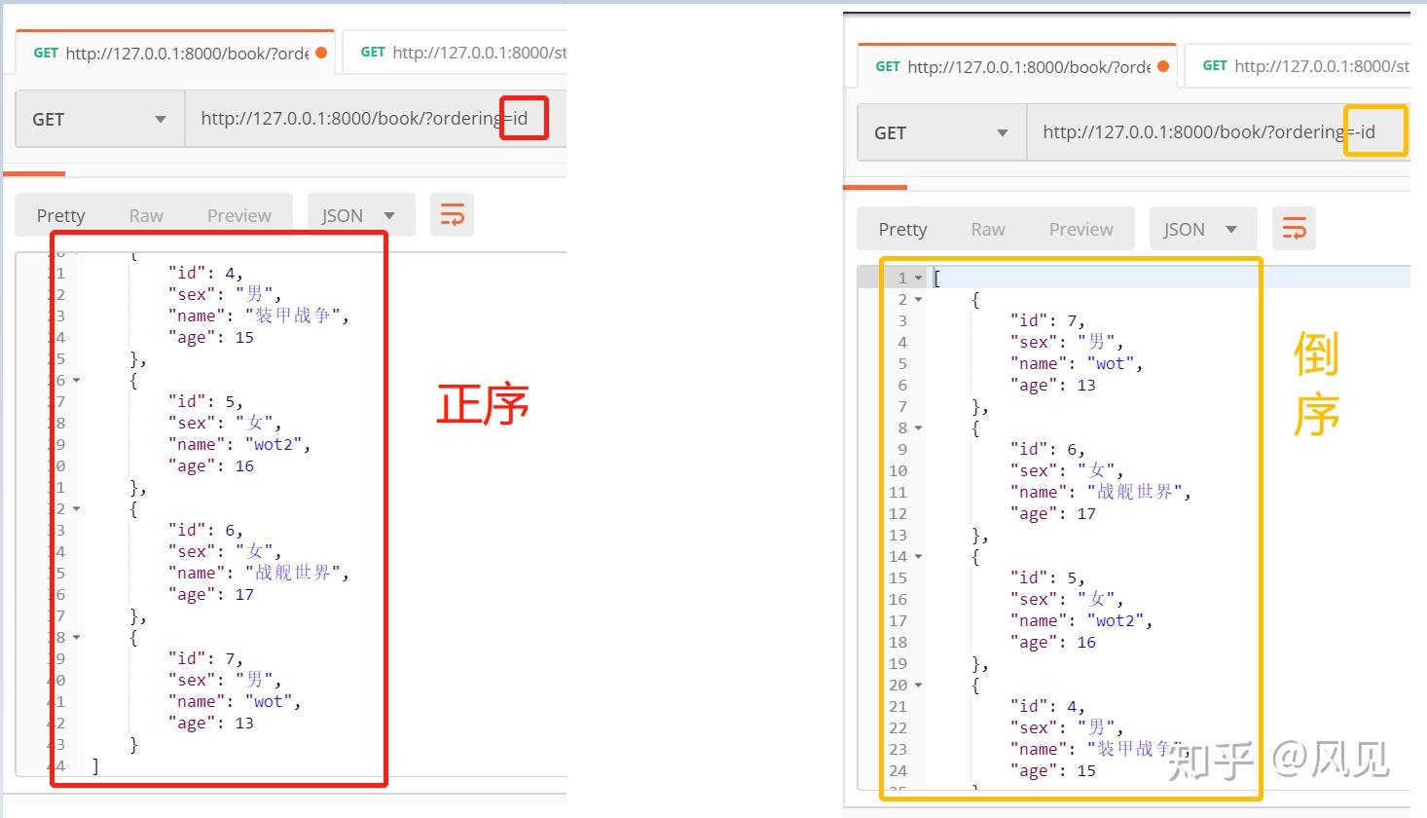Switch to the 8000/st request tab, left window
The image size is (1427, 818).
click(456, 53)
